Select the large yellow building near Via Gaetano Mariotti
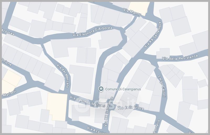 click(x=57, y=107)
